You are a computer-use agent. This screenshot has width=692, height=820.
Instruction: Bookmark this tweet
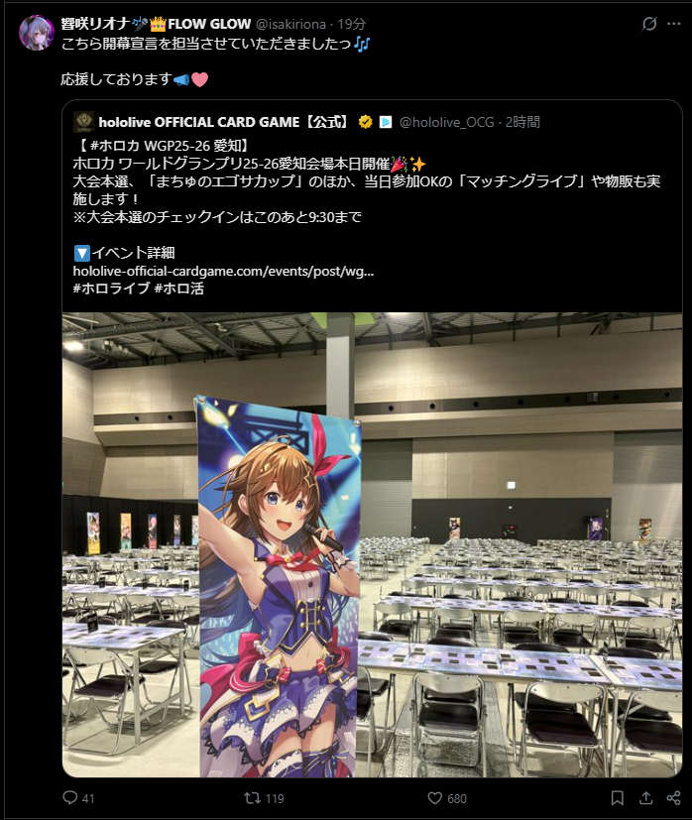click(618, 797)
